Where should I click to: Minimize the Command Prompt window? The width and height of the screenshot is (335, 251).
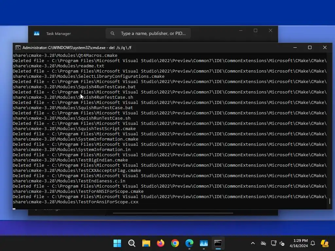(x=295, y=48)
